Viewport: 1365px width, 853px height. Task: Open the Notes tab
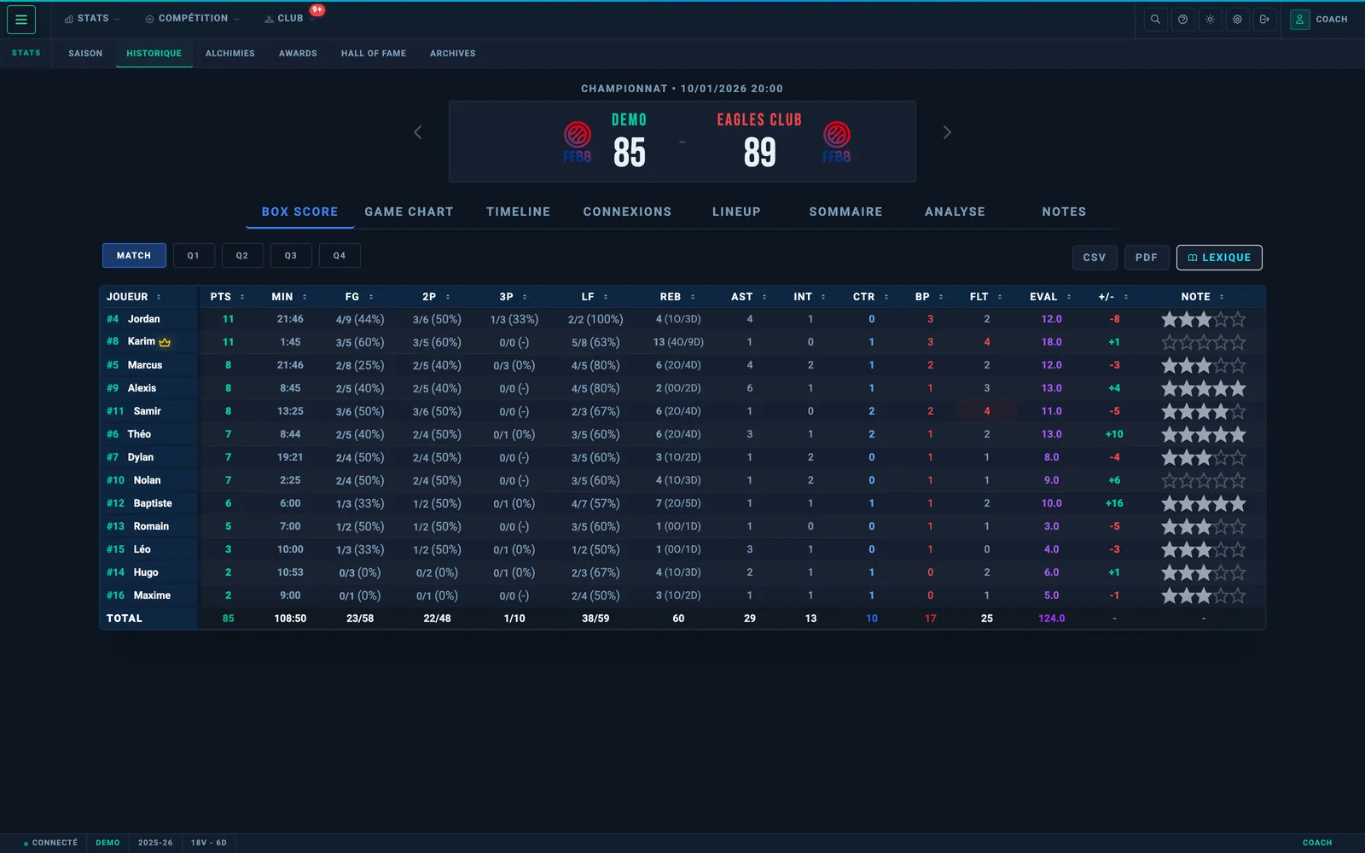[1064, 212]
